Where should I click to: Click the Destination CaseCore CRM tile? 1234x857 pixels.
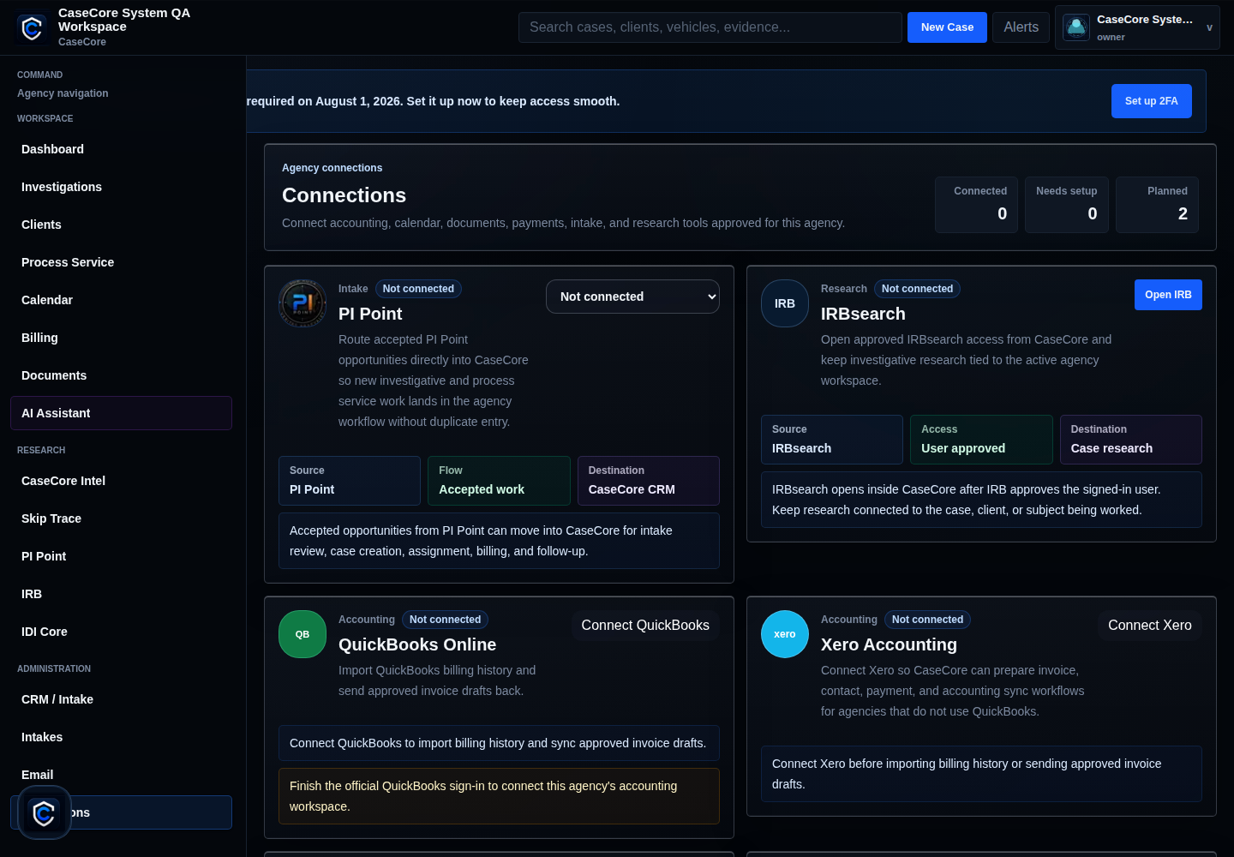point(649,481)
